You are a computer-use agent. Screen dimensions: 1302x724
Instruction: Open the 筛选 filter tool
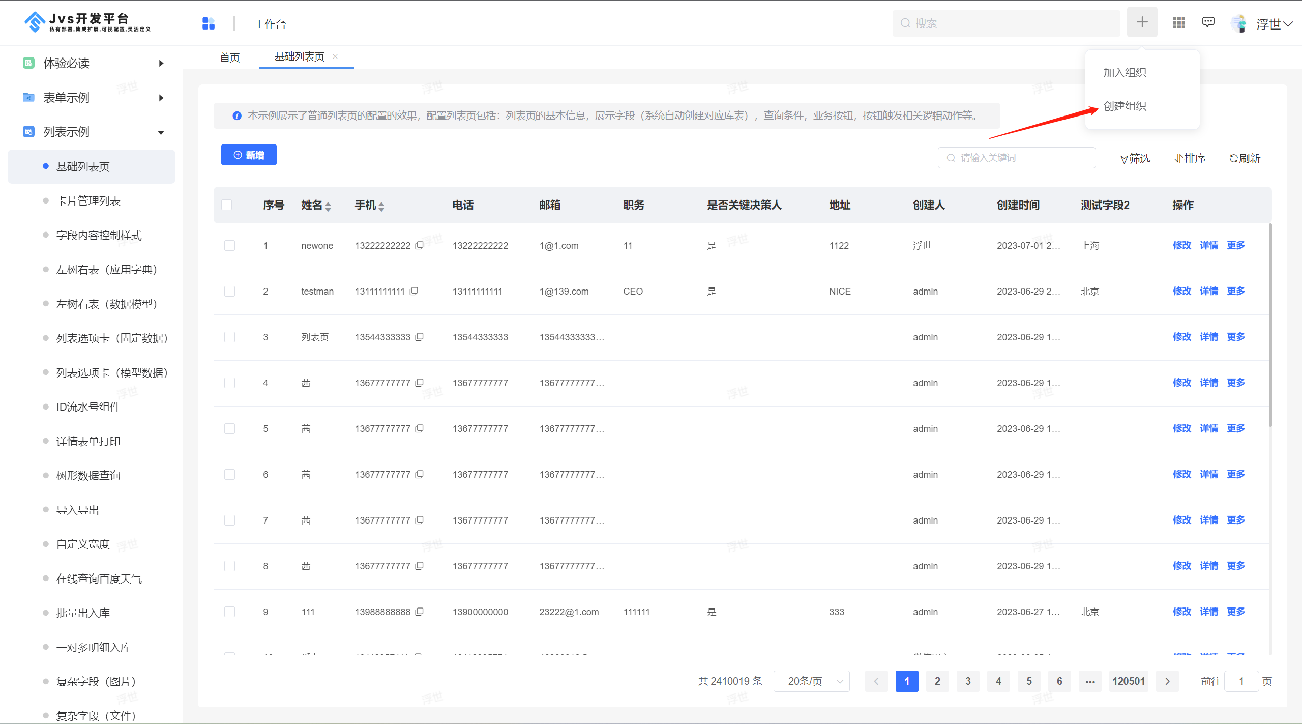[x=1135, y=158]
